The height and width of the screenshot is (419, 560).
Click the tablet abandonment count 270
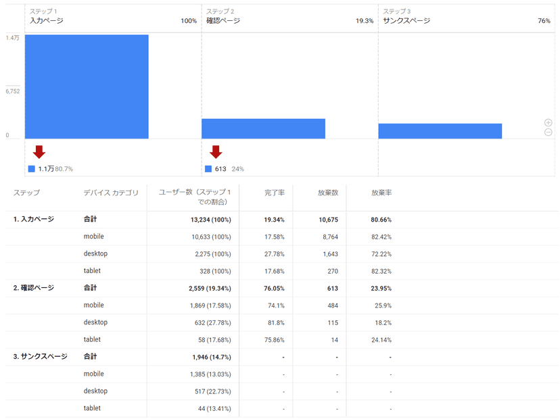333,271
